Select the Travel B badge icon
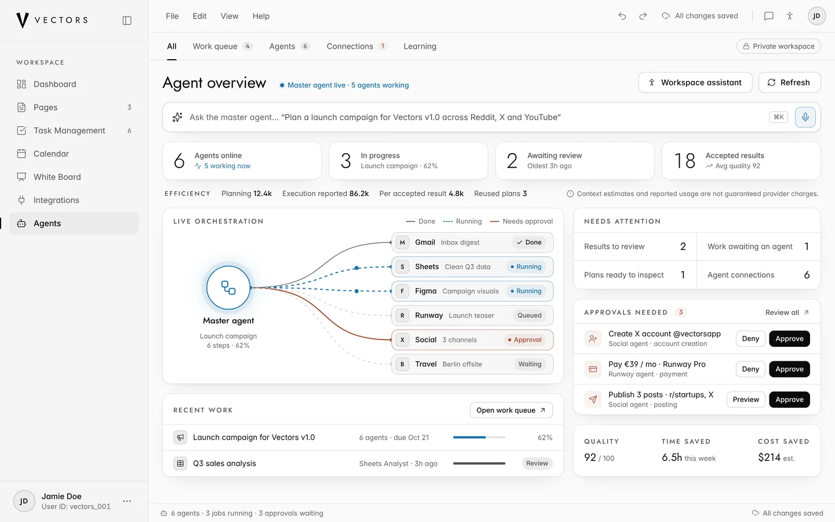The image size is (835, 522). click(x=402, y=364)
